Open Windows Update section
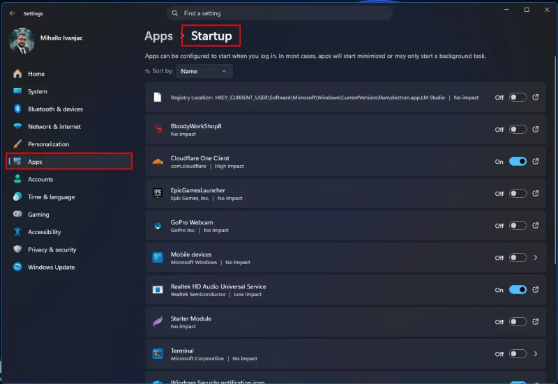 pyautogui.click(x=69, y=267)
